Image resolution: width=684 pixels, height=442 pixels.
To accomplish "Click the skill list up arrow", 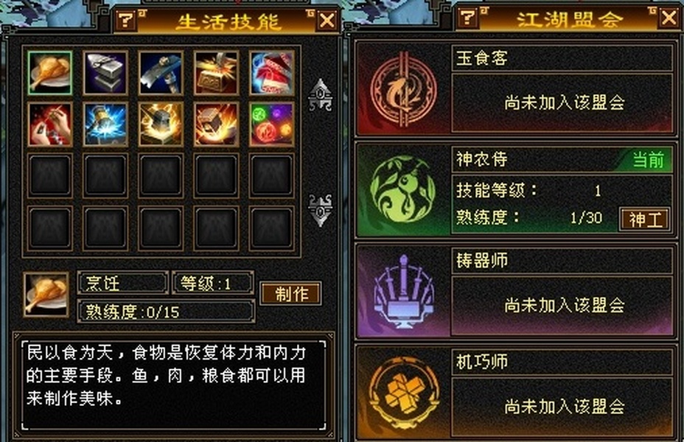I will (x=320, y=94).
